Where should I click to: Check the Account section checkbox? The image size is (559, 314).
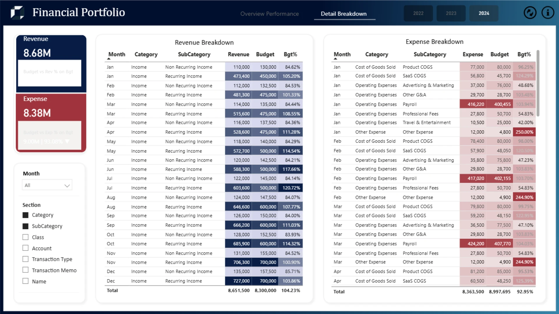26,248
